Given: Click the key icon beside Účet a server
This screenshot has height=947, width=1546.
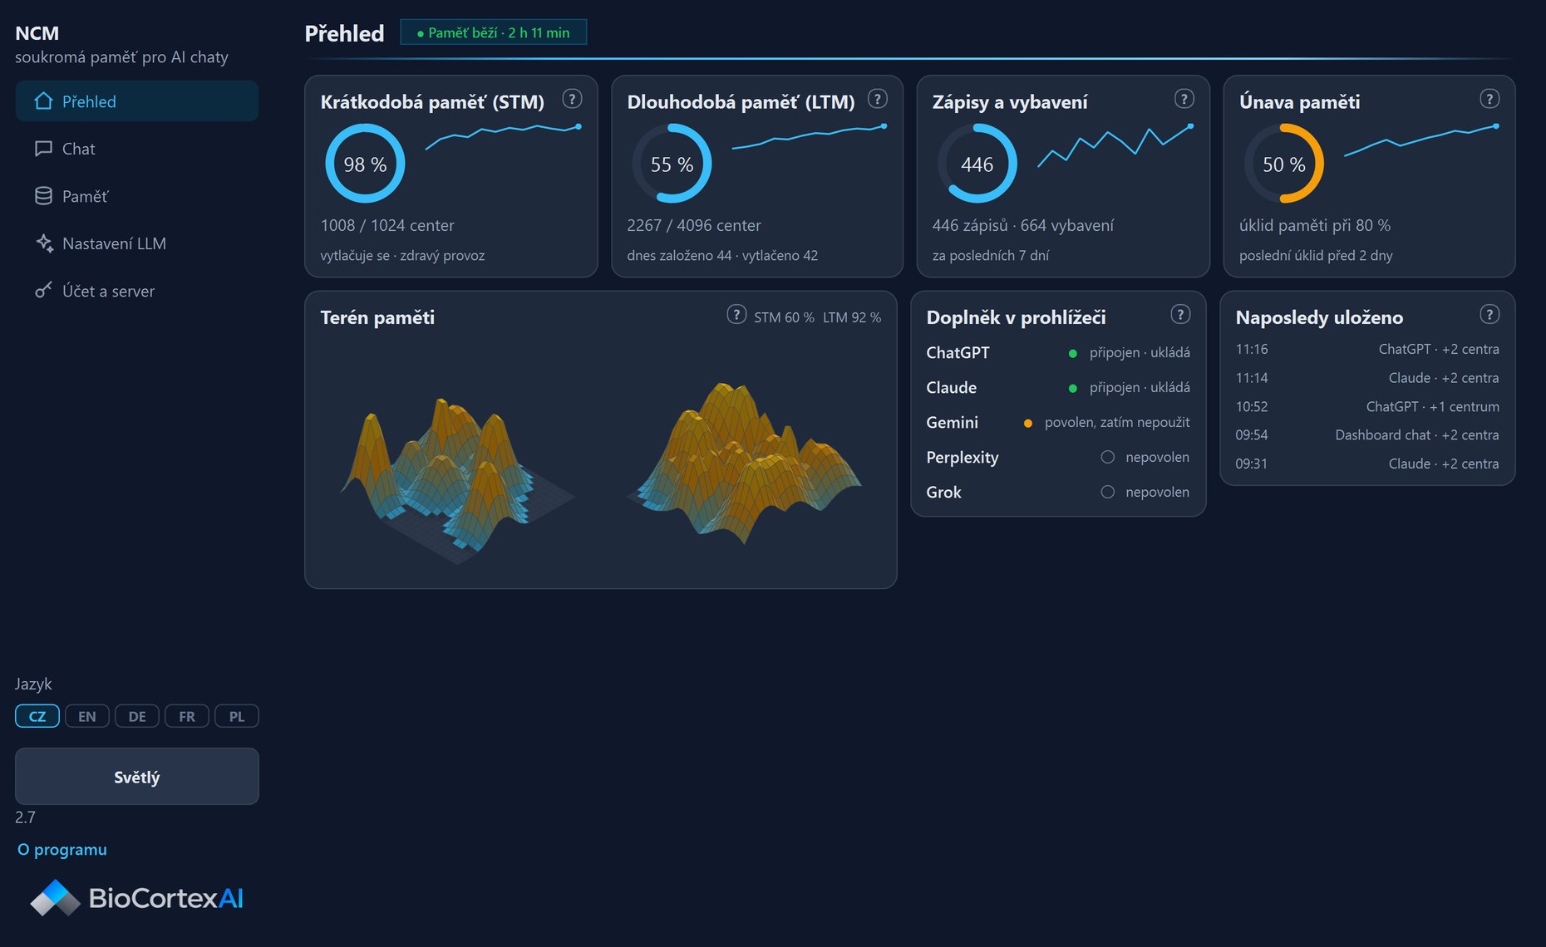Looking at the screenshot, I should [43, 291].
